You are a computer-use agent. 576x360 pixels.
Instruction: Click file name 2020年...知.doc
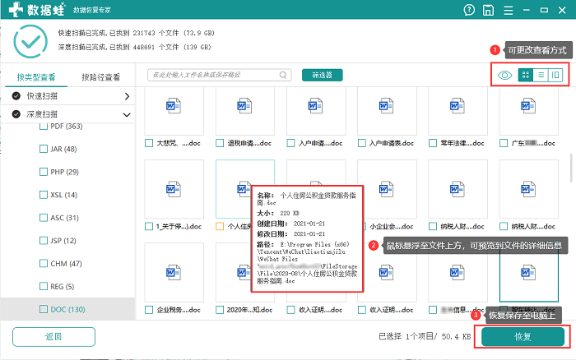click(249, 310)
